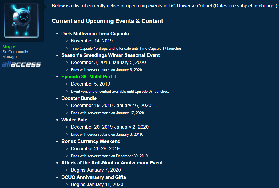This screenshot has height=188, width=279.
Task: Open Mepps' robot avatar image
Action: point(21,20)
